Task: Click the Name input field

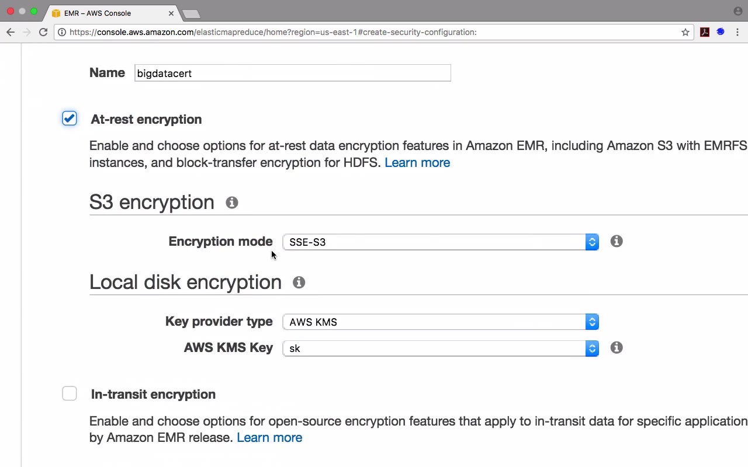Action: [292, 73]
